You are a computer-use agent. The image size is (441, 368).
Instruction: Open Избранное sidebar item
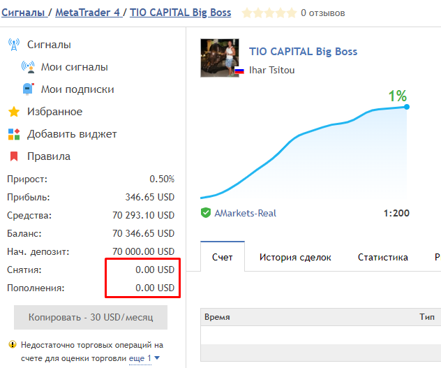[x=55, y=112]
